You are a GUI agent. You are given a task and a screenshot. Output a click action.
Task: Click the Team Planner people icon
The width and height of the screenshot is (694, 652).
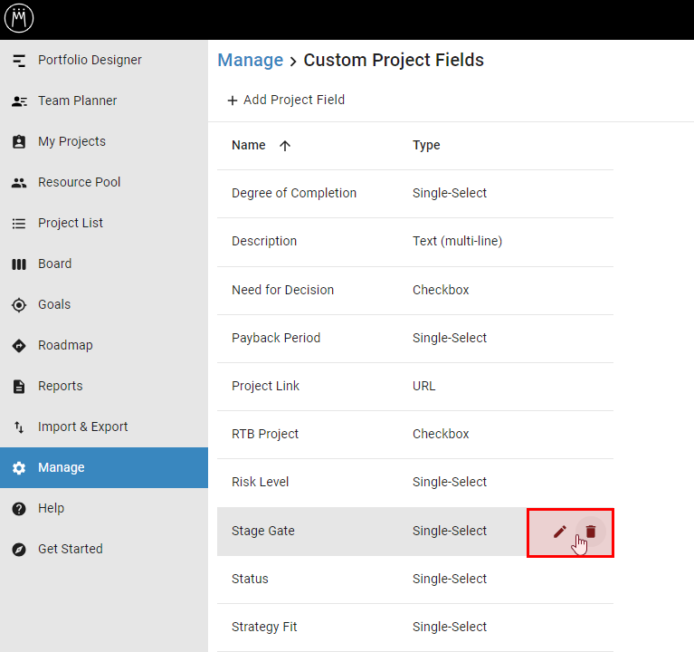coord(19,101)
